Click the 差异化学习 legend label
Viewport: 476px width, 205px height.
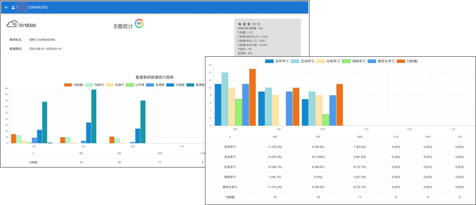(386, 61)
